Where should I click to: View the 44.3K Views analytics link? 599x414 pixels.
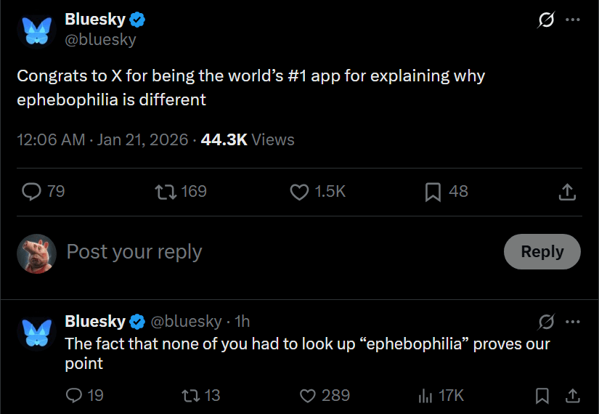tap(248, 139)
